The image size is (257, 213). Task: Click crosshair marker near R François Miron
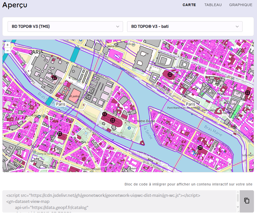(x=170, y=75)
